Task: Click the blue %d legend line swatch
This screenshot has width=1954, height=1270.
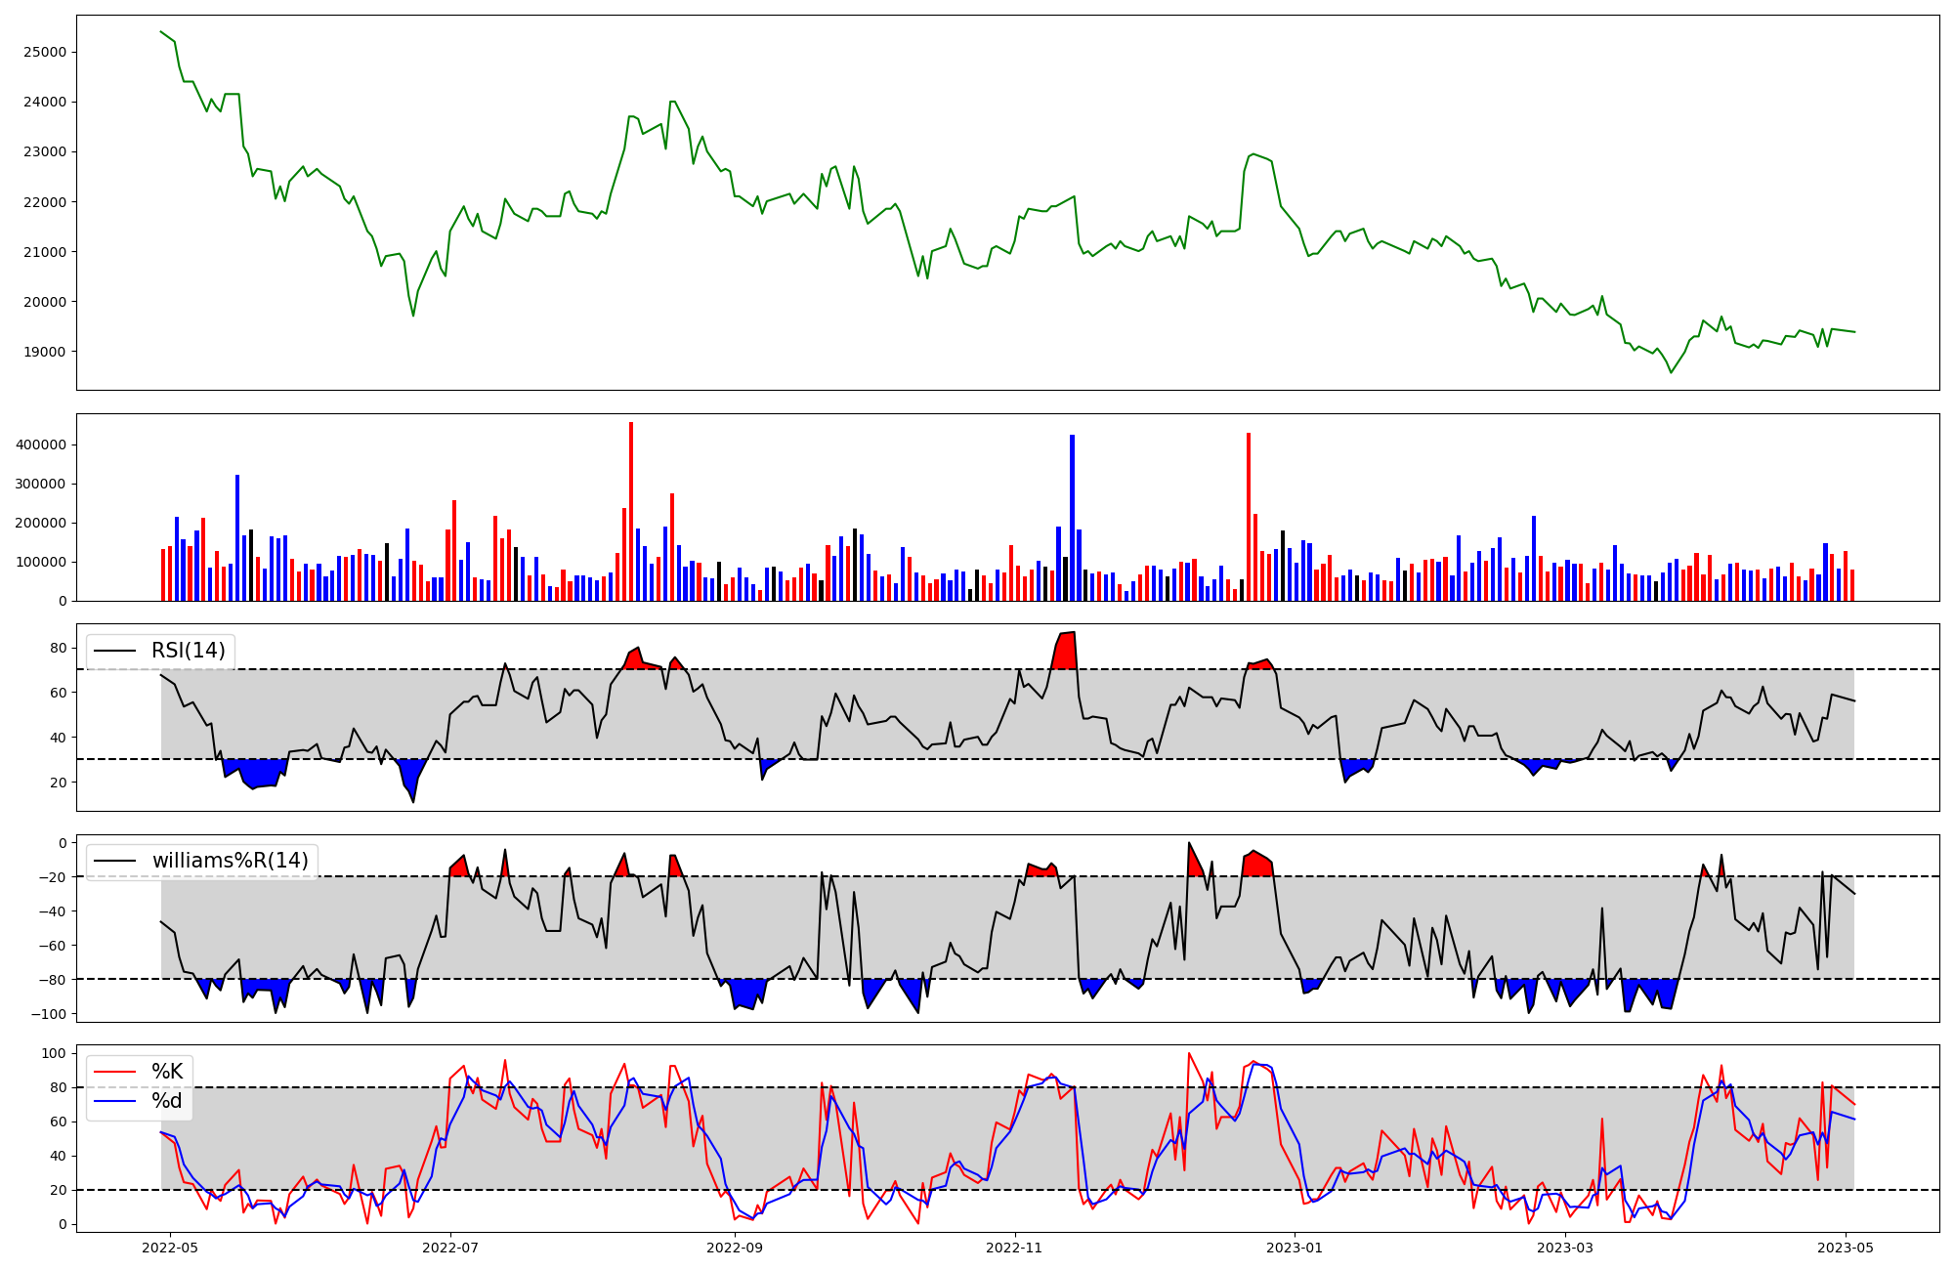Action: pyautogui.click(x=114, y=1101)
